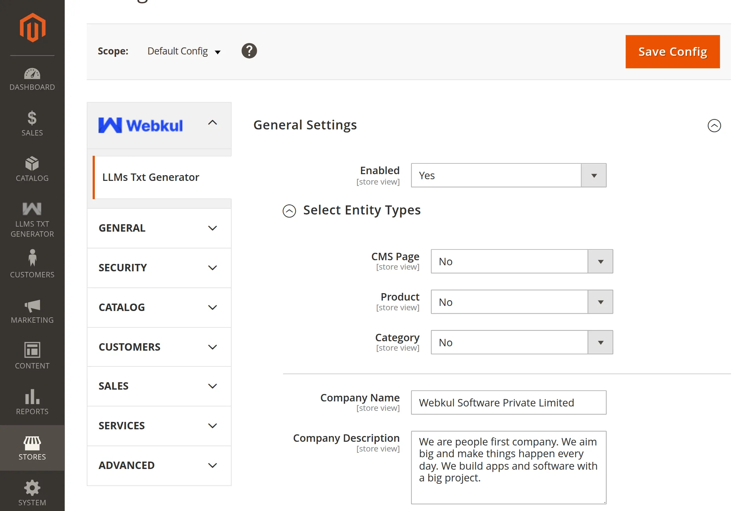Expand the SECURITY config section
753x511 pixels.
pyautogui.click(x=159, y=268)
